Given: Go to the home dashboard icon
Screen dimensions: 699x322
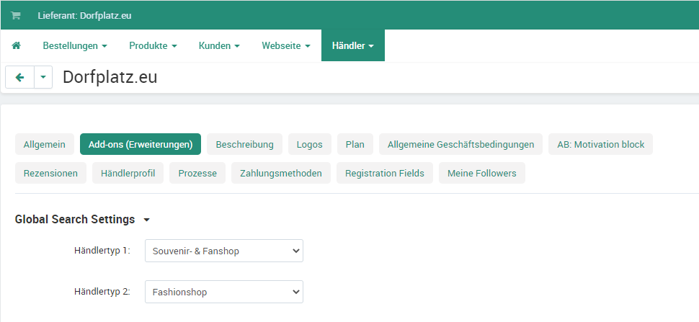Looking at the screenshot, I should pyautogui.click(x=16, y=45).
